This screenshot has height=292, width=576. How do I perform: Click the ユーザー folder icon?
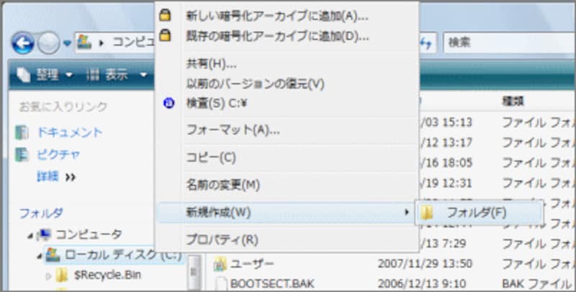220,264
